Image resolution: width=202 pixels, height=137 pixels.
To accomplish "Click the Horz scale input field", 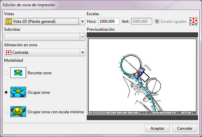I will pos(109,22).
